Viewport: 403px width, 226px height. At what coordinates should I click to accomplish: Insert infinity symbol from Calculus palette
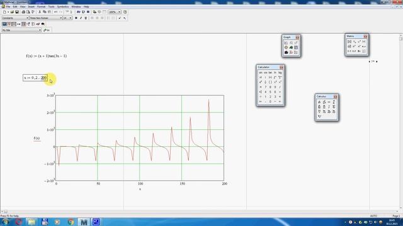[x=329, y=102]
